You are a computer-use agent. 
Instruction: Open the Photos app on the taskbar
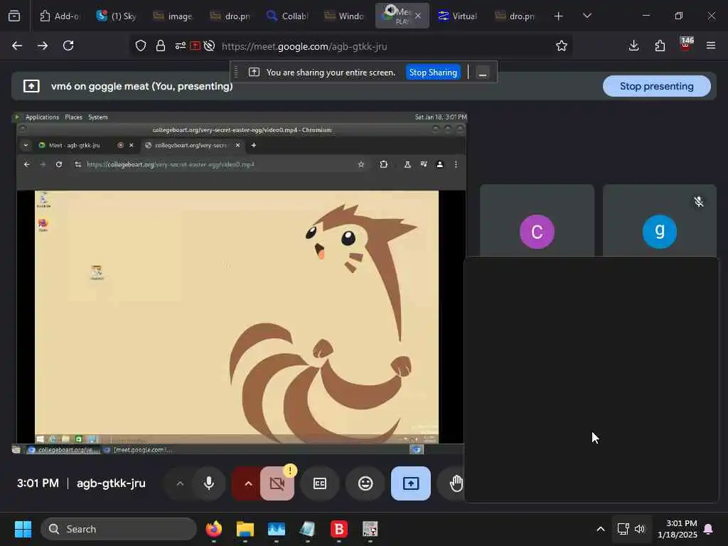pos(277,529)
